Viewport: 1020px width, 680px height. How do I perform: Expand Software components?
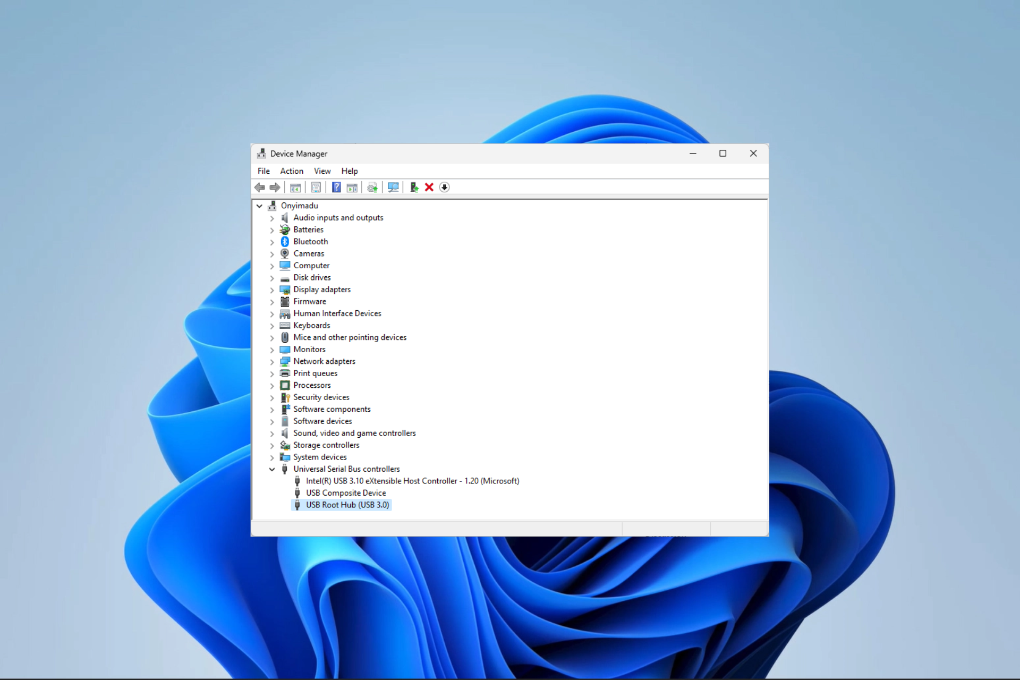coord(272,410)
